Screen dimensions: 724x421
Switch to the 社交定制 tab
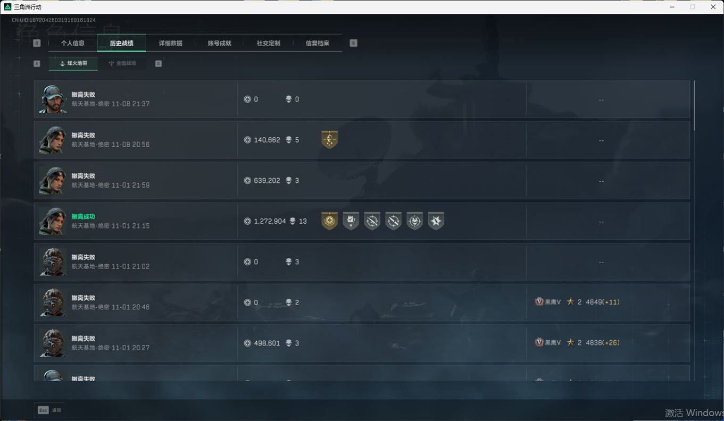(x=269, y=43)
